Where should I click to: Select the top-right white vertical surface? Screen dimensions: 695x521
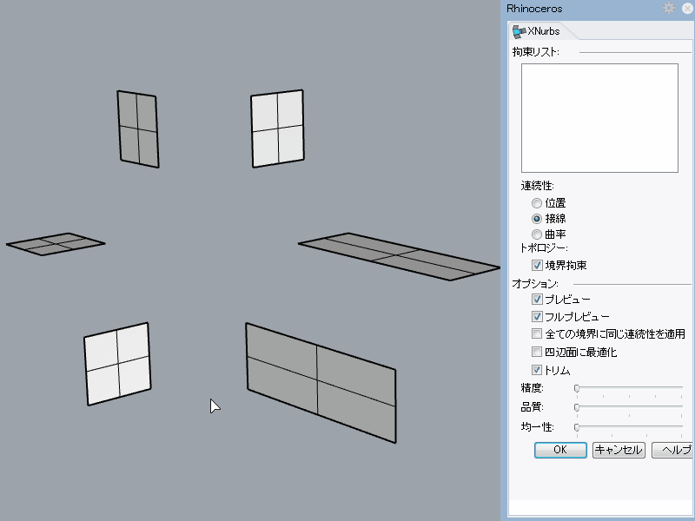click(x=277, y=129)
